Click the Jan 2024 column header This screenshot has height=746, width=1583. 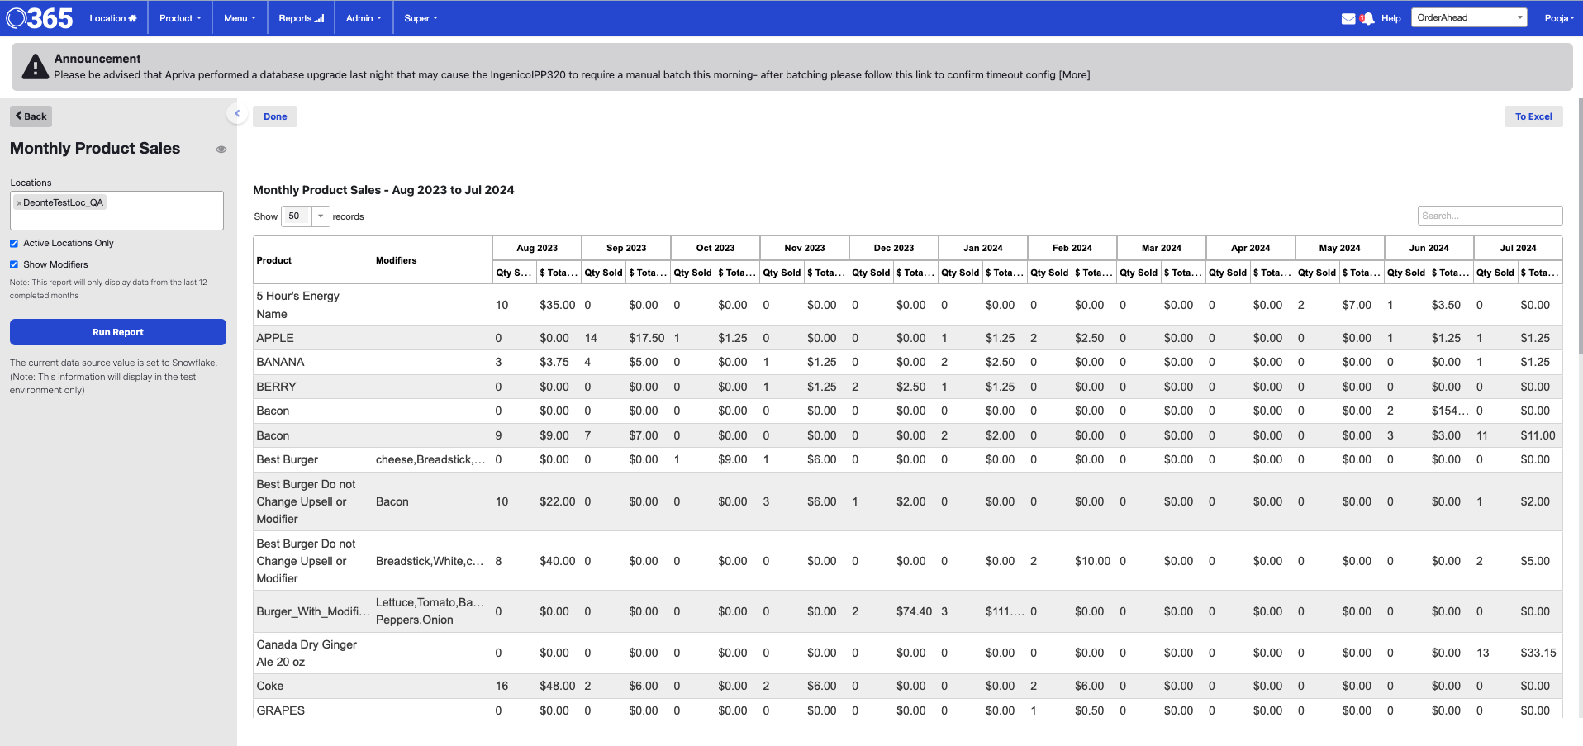pyautogui.click(x=983, y=248)
